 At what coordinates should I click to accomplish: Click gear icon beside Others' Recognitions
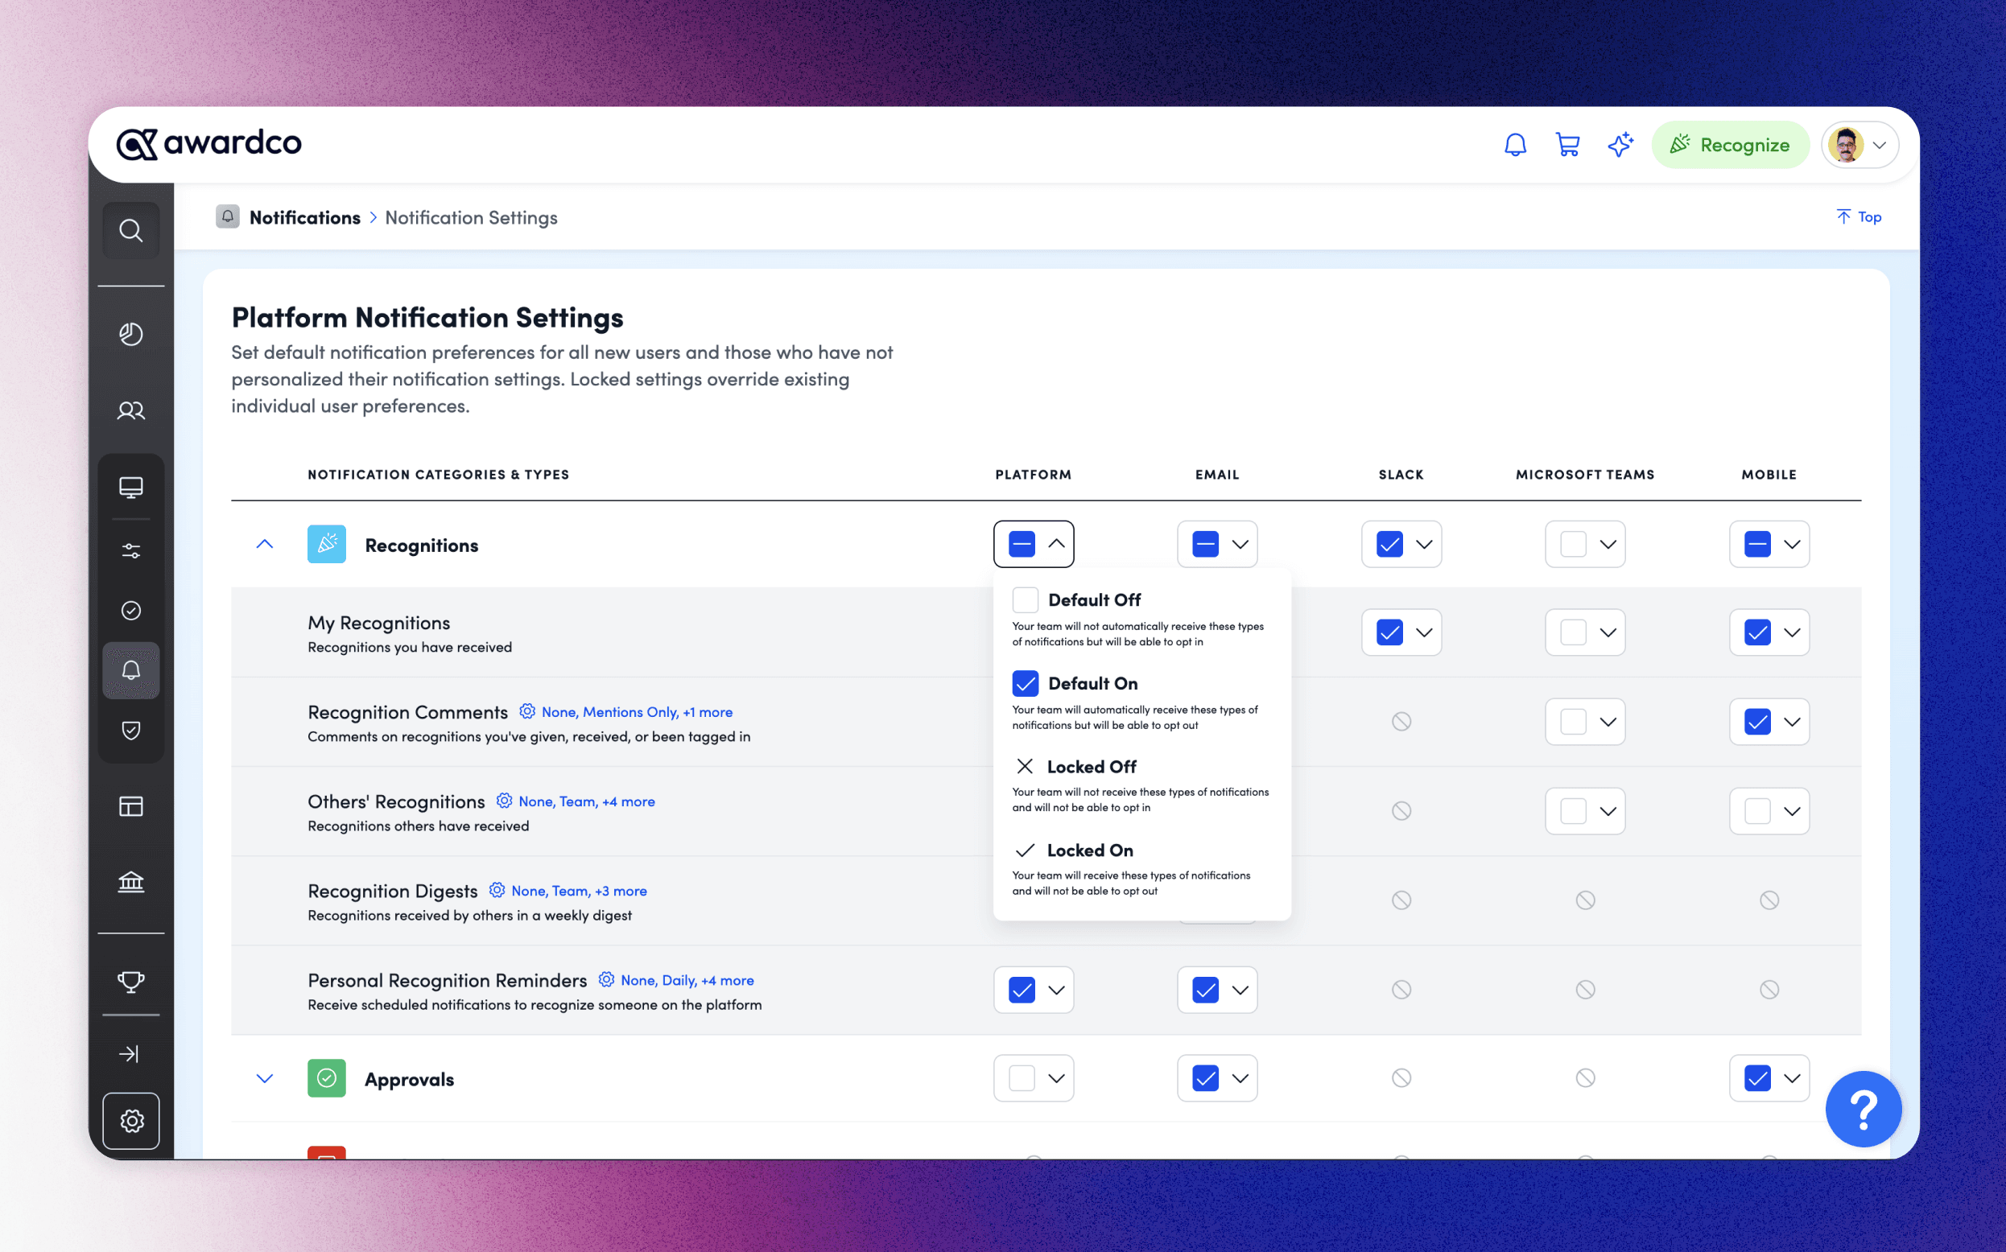[x=504, y=801]
